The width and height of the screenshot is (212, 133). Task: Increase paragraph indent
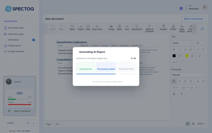(x=203, y=81)
